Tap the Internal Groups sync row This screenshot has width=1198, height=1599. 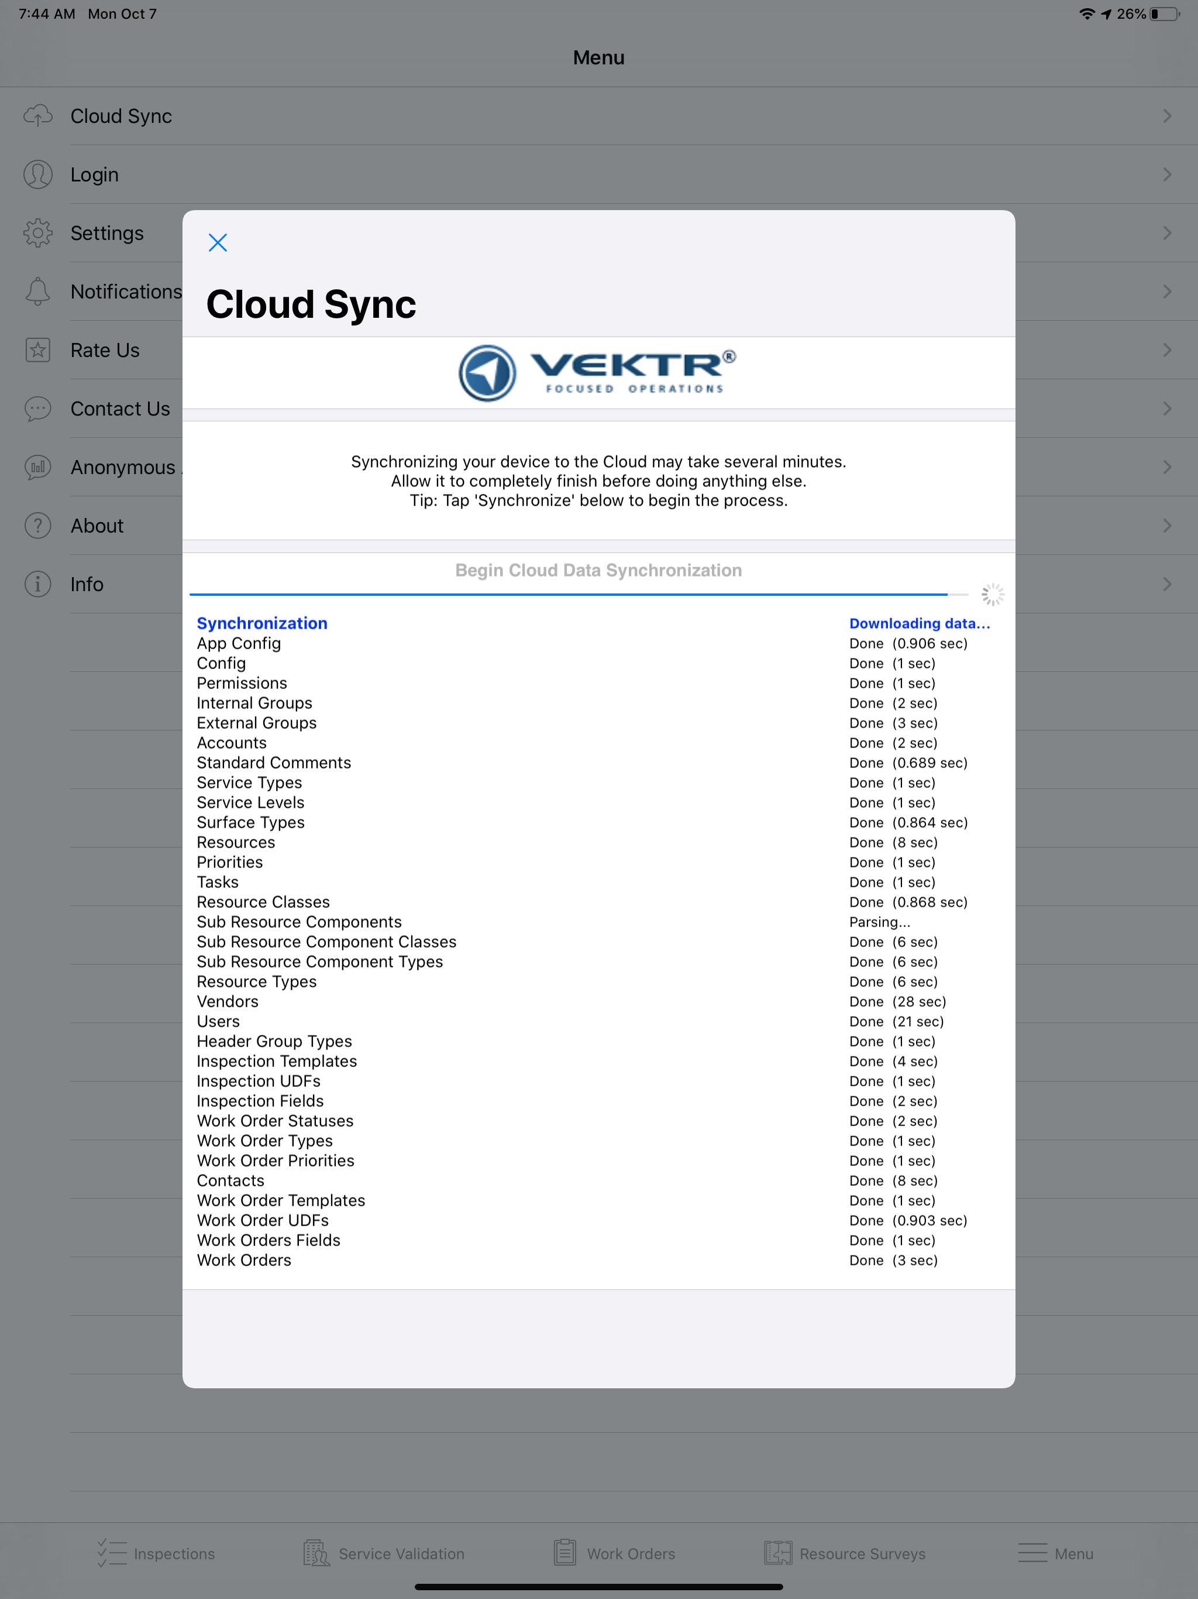click(598, 704)
